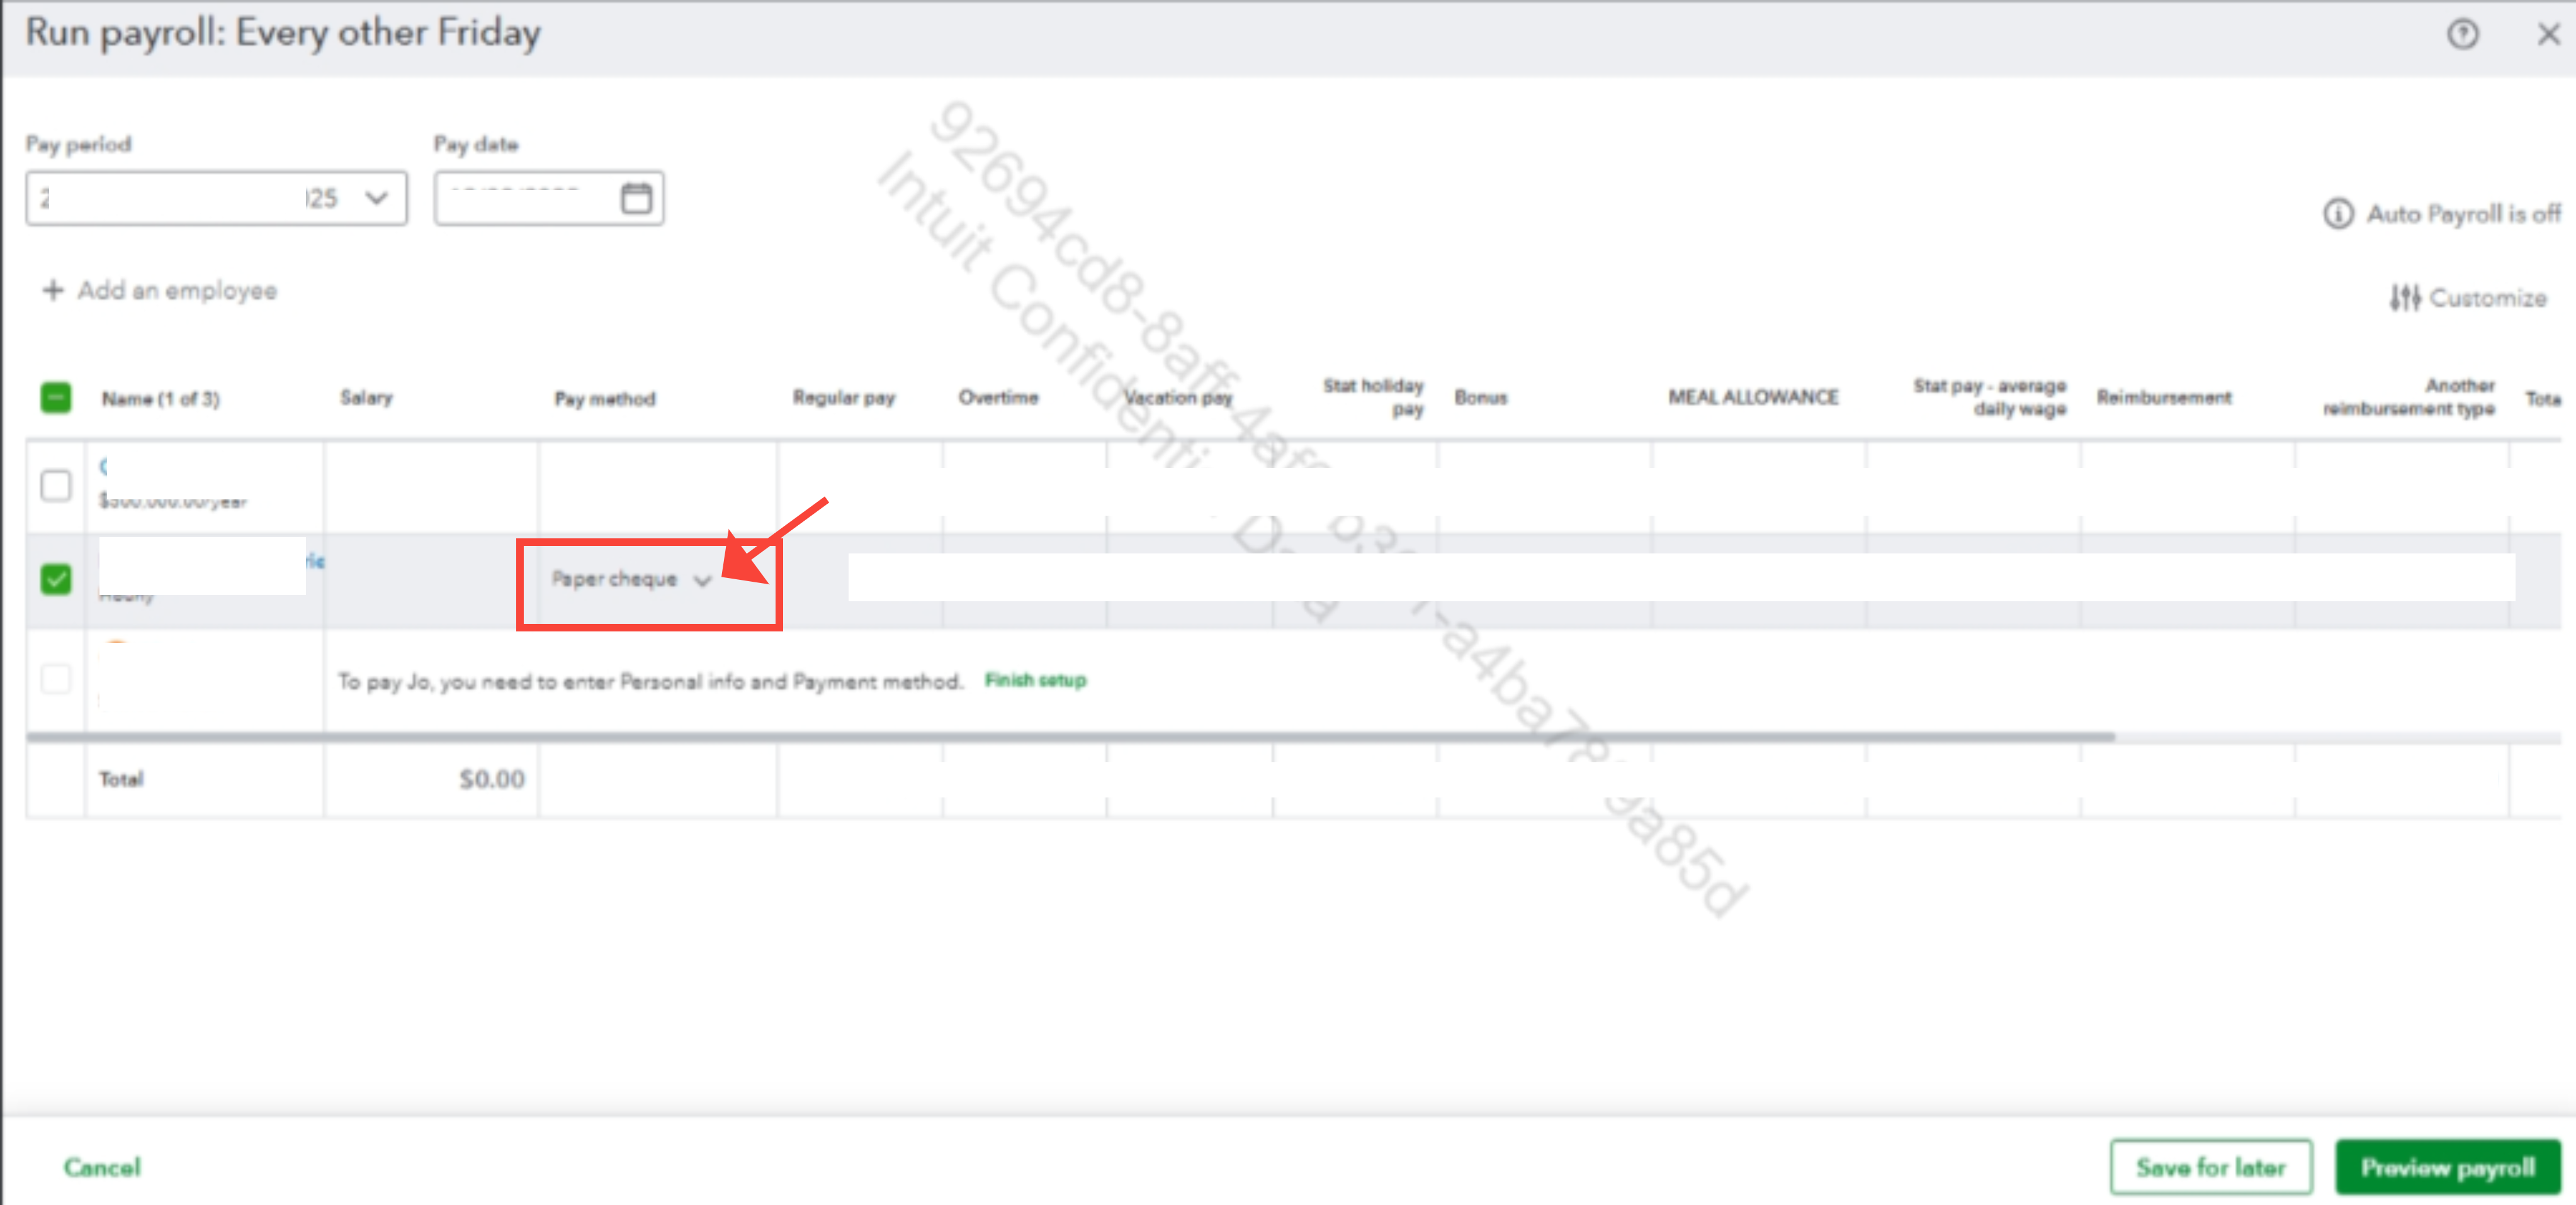Check the first employee row checkbox
Viewport: 2576px width, 1205px height.
[56, 486]
